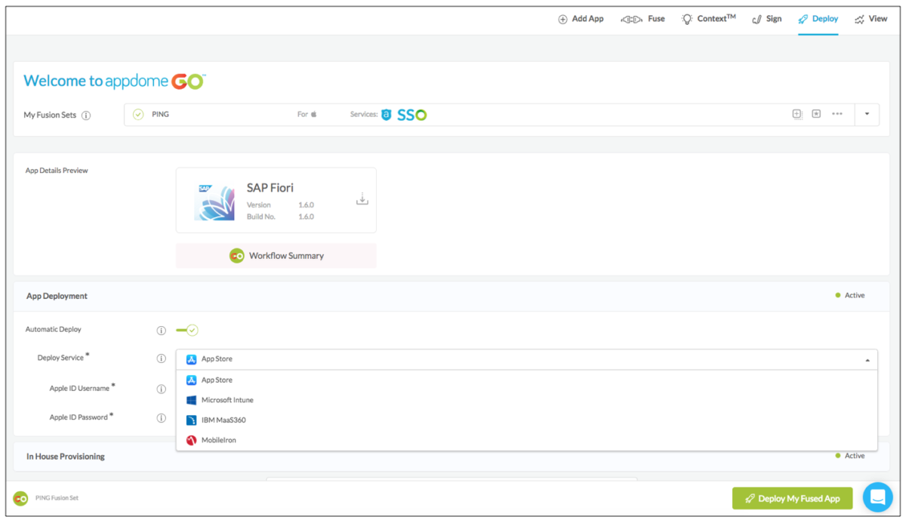Screen dimensions: 906x520
Task: Click Deploy My Fused App
Action: point(792,498)
